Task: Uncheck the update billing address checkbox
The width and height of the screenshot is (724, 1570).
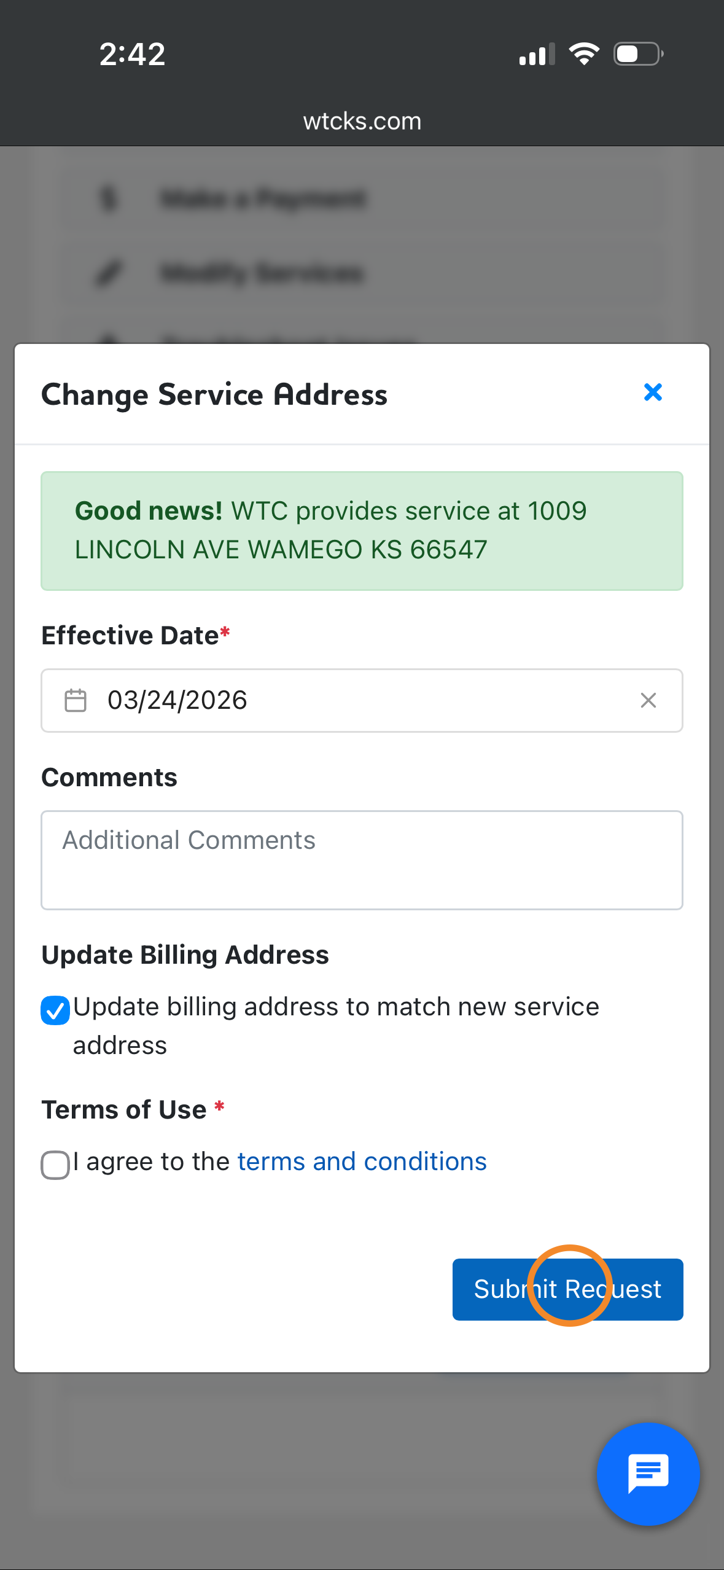Action: point(55,1010)
